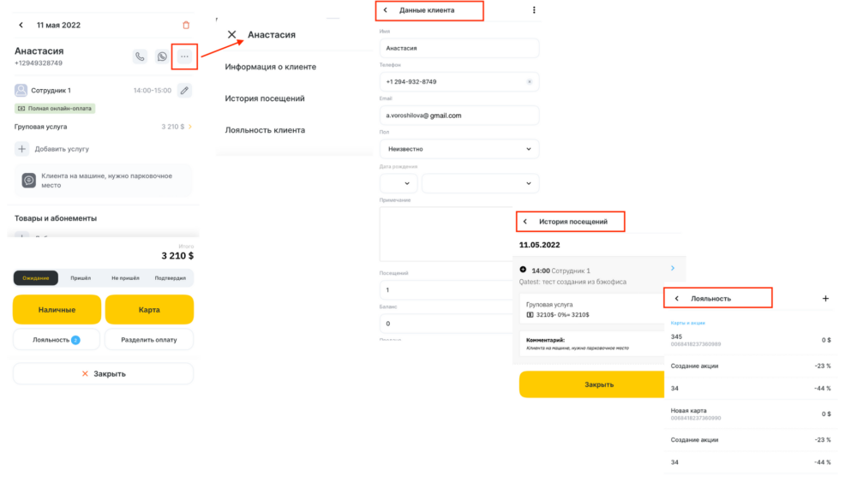This screenshot has width=857, height=482.
Task: Set visit status to Не пришёл
Action: coord(125,278)
